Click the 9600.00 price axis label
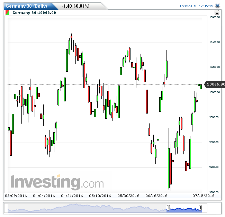 214,142
